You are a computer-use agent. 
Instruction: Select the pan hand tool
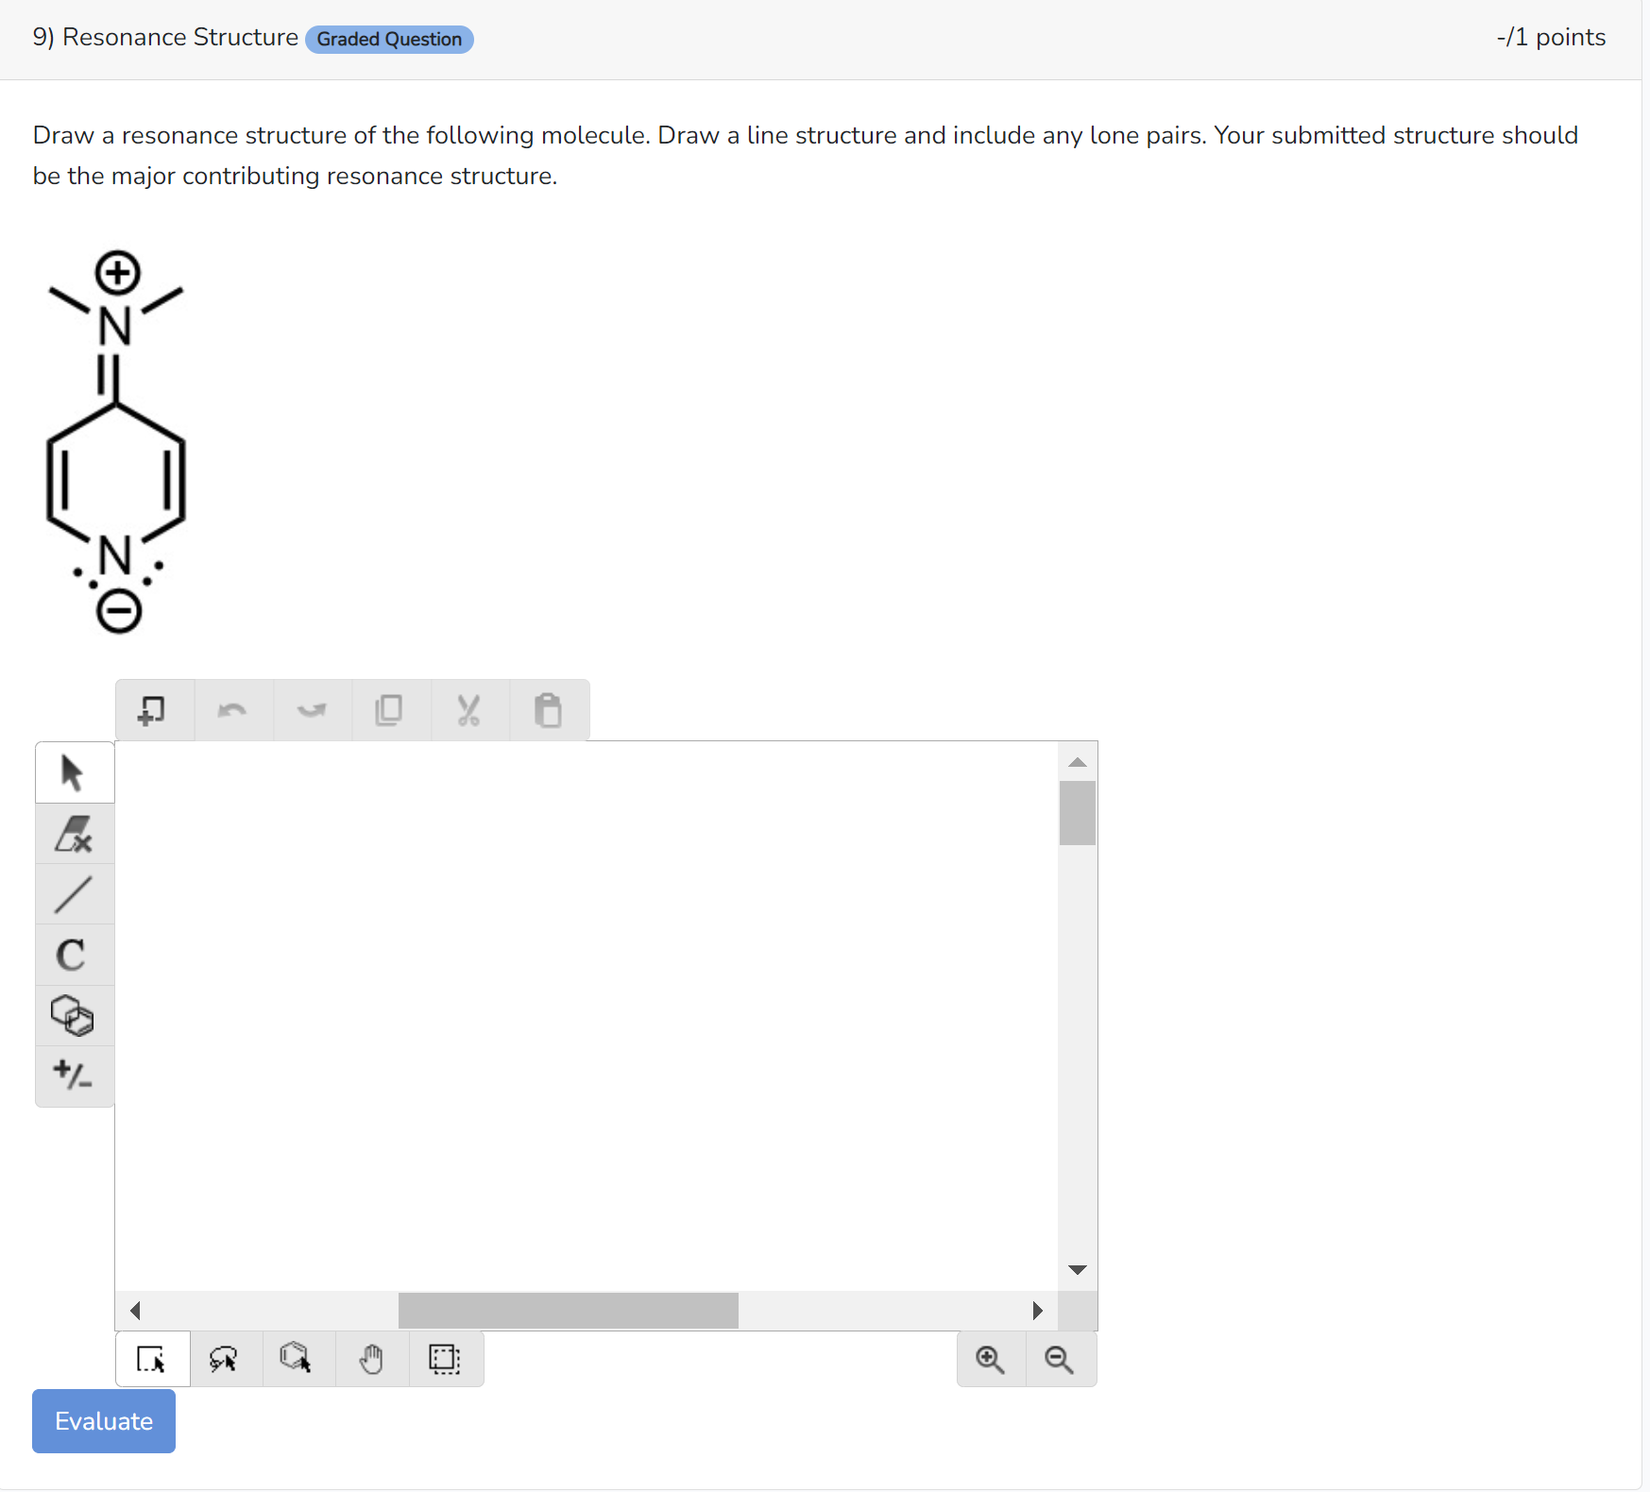[x=371, y=1360]
